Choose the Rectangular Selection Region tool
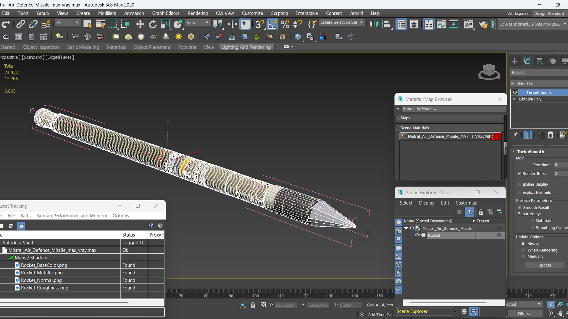This screenshot has height=319, width=568. click(x=113, y=24)
